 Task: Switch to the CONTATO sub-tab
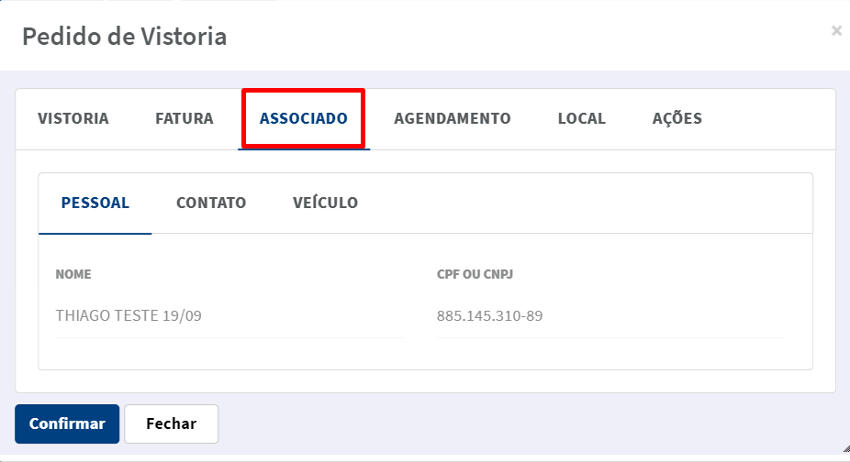click(211, 203)
